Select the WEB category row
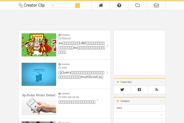This screenshot has height=123, width=184. click(x=140, y=108)
